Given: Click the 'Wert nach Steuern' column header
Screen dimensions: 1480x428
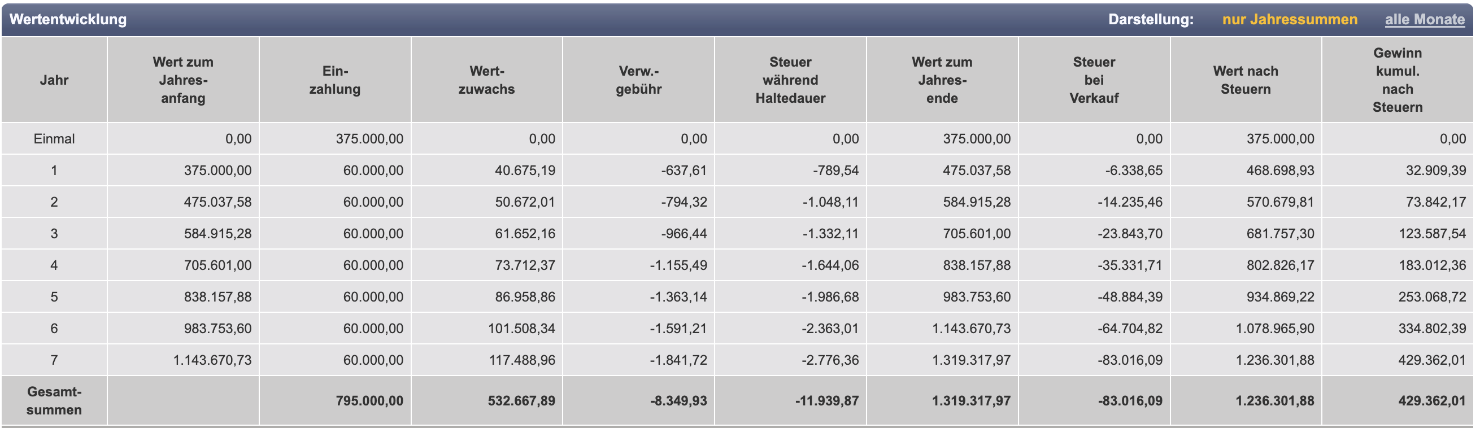Looking at the screenshot, I should coord(1245,80).
